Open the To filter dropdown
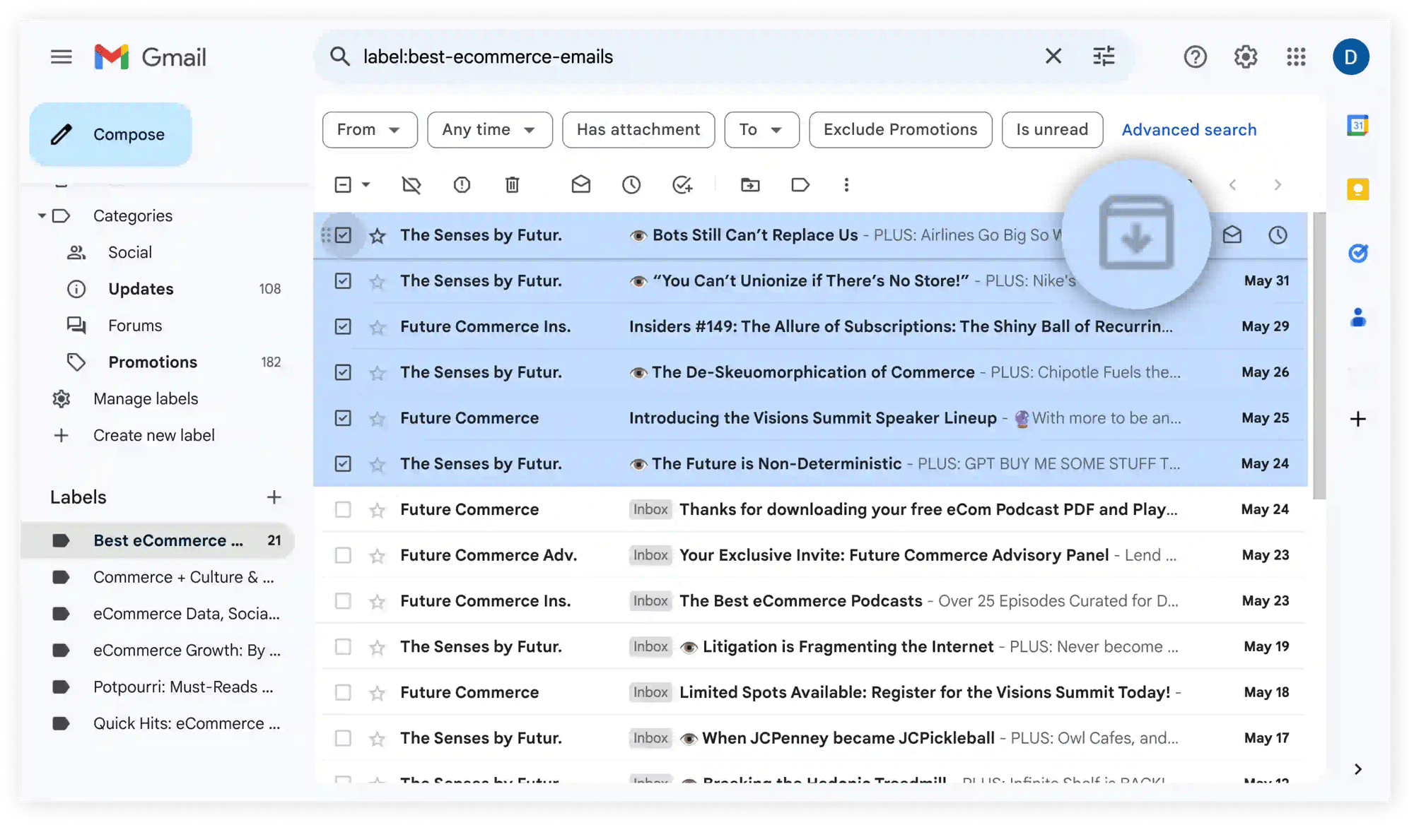The width and height of the screenshot is (1414, 825). point(761,130)
